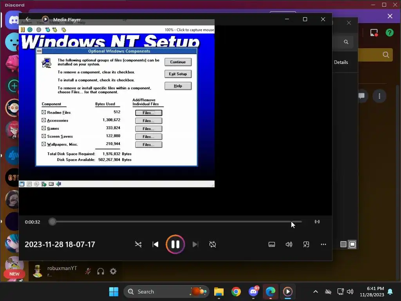The width and height of the screenshot is (401, 301).
Task: Click '100% - Click to capture mouse' text
Action: tap(189, 30)
